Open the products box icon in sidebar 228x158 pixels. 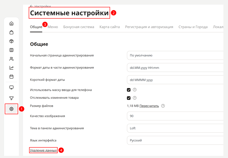pos(11,41)
